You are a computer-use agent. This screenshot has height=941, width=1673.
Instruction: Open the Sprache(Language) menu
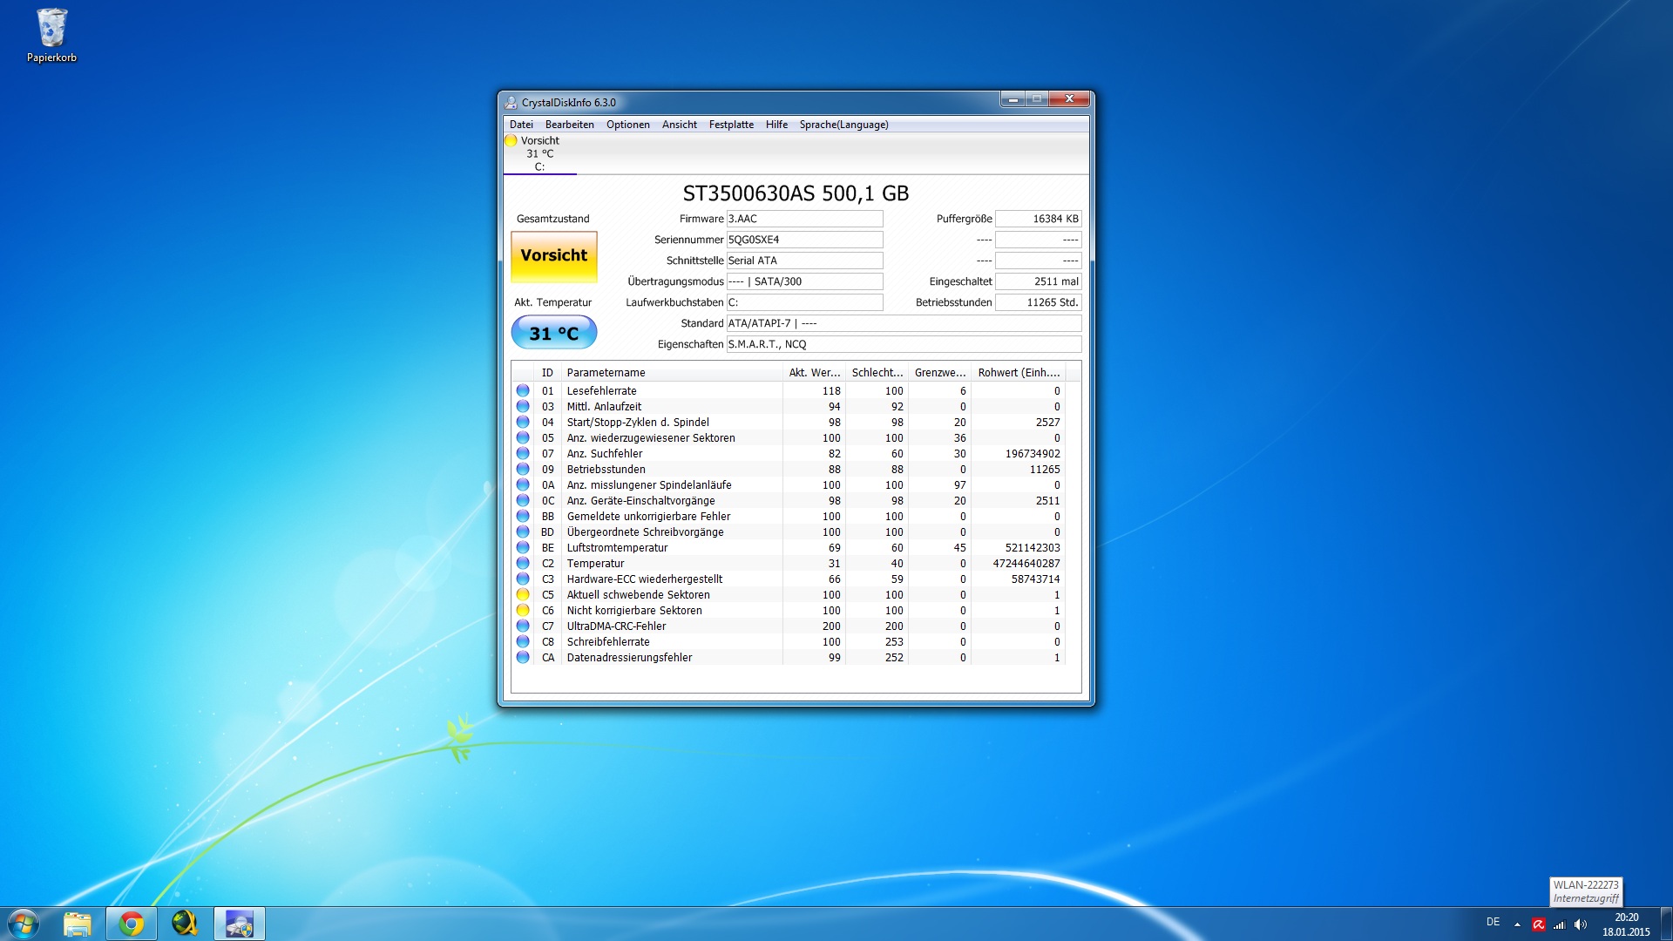tap(843, 125)
